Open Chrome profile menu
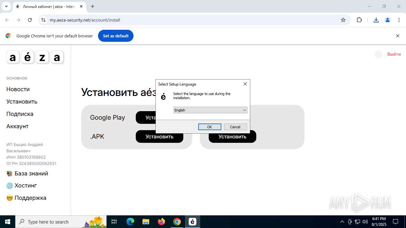 click(x=388, y=20)
